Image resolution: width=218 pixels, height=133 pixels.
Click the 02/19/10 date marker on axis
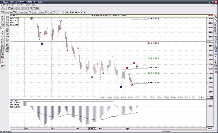92,128
